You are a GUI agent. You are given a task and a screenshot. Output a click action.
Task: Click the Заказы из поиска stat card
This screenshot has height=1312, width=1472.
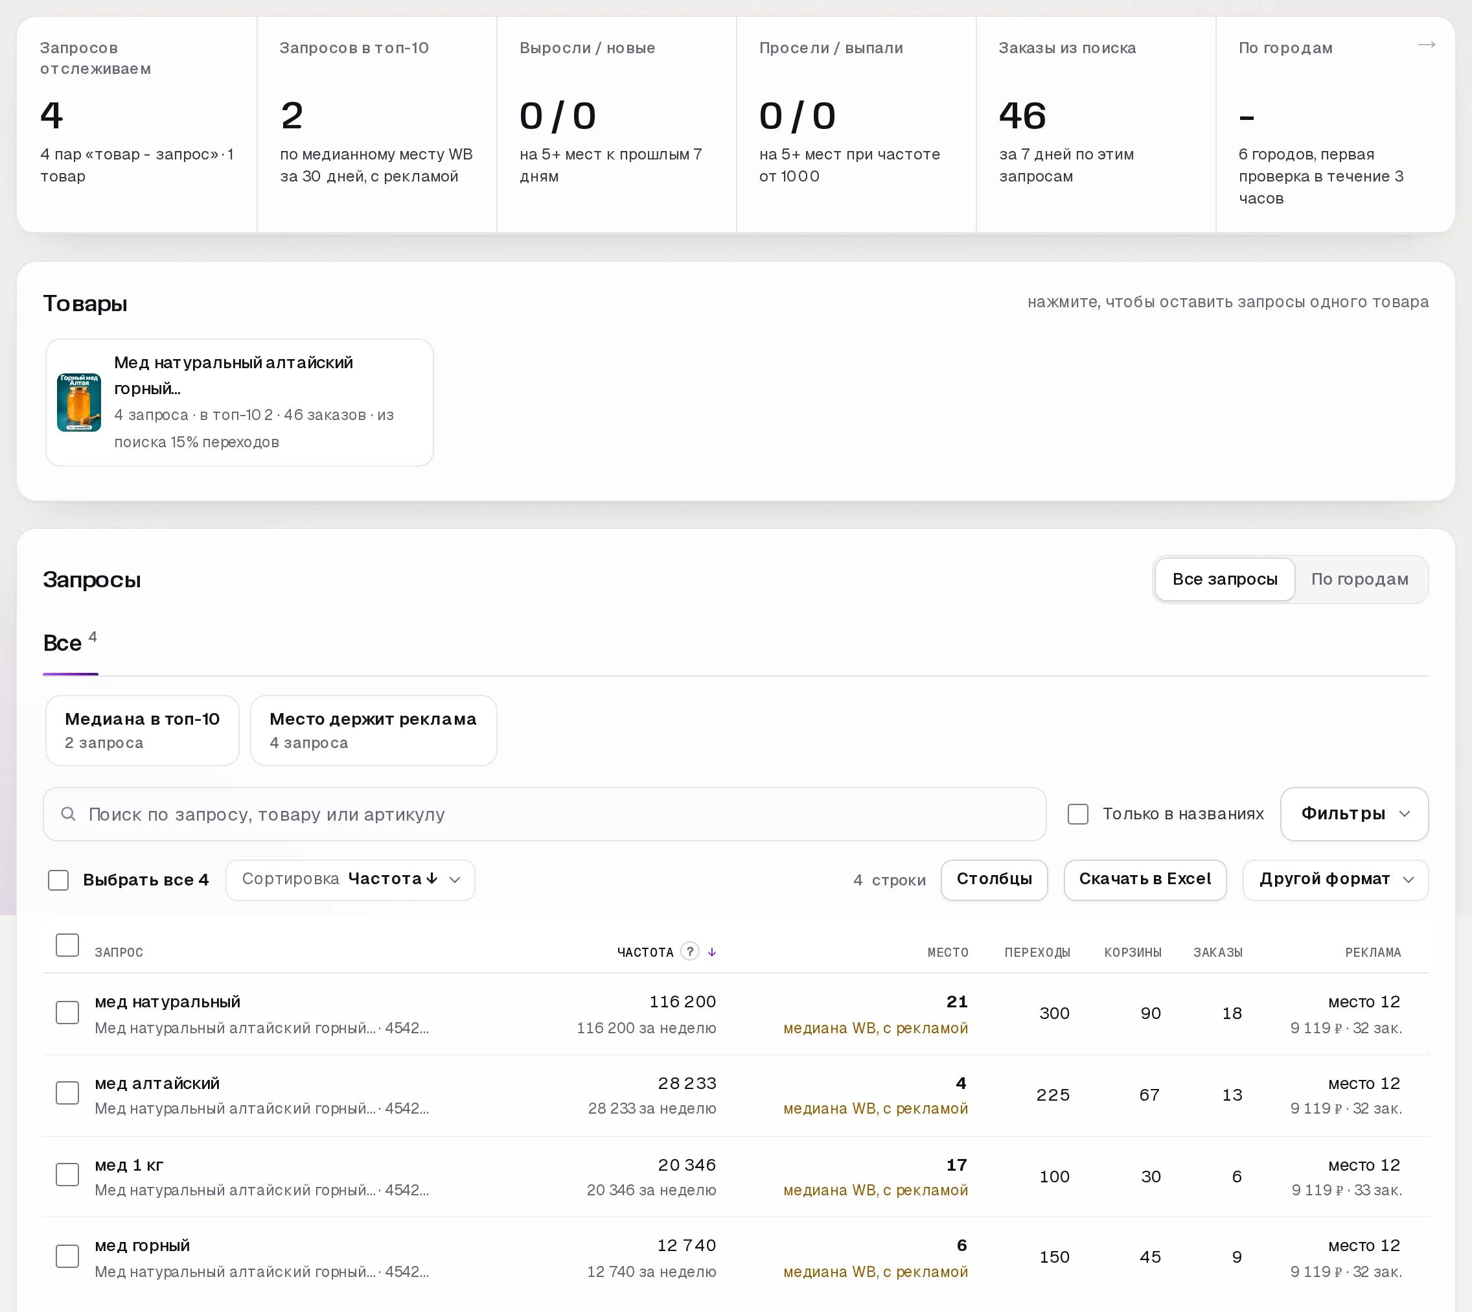[1095, 124]
